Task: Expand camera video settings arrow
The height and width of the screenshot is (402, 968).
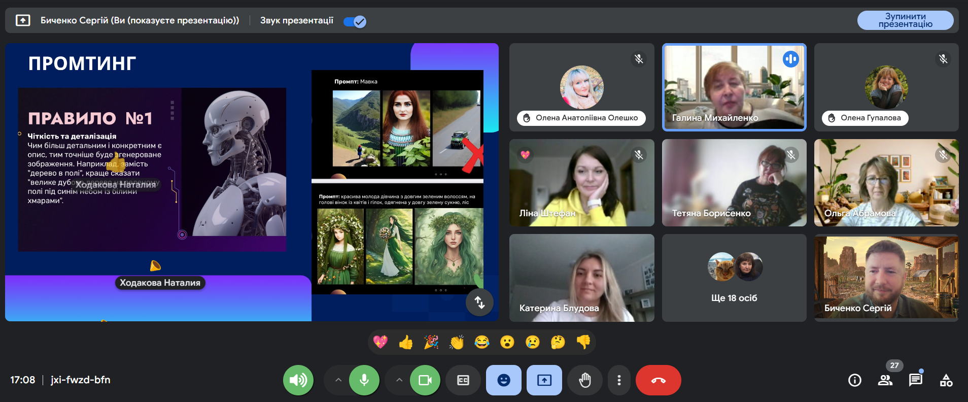Action: (x=399, y=380)
